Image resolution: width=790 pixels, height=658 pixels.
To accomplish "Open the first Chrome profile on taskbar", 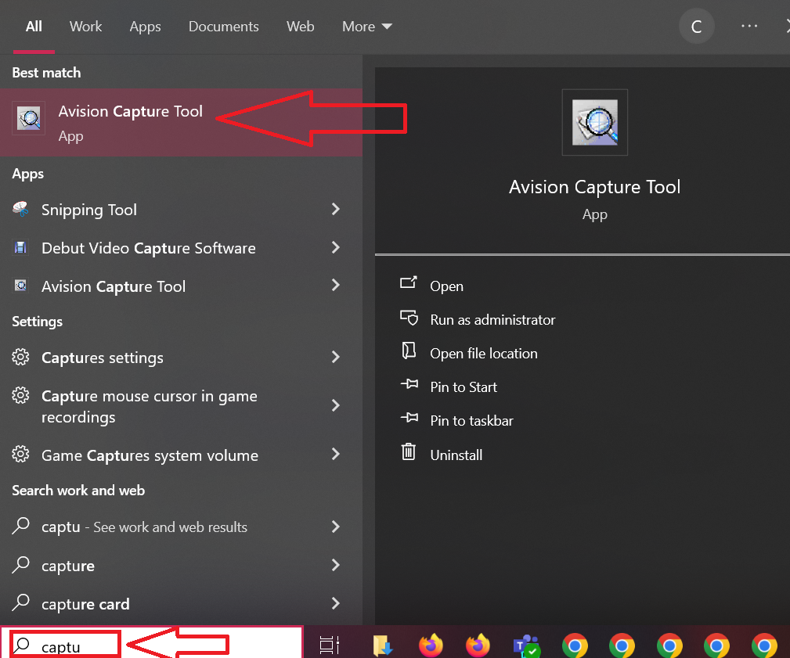I will (574, 645).
